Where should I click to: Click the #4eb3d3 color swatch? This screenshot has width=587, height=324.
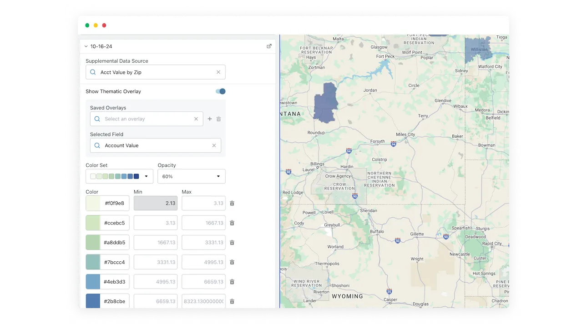[x=93, y=282]
